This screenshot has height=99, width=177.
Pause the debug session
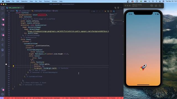94,11
